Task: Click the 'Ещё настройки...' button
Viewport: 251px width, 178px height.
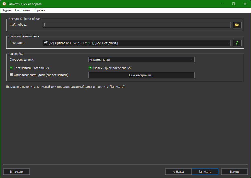Action: point(141,75)
